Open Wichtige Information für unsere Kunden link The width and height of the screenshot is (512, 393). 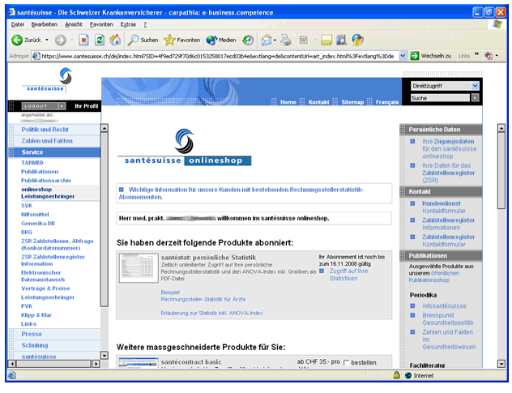point(241,193)
